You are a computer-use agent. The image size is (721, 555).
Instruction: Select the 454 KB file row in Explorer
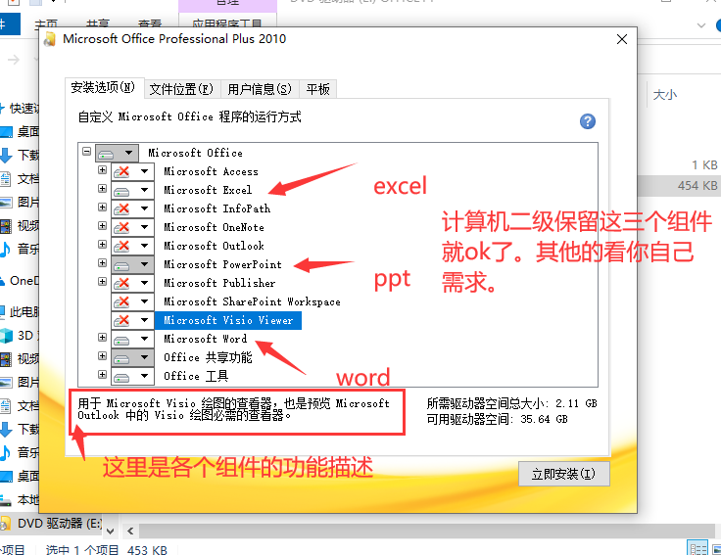click(680, 186)
